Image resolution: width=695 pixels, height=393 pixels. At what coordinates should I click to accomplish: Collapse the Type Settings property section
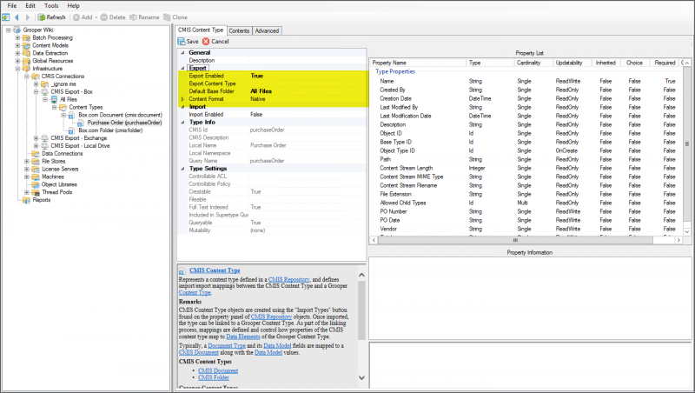click(x=182, y=168)
